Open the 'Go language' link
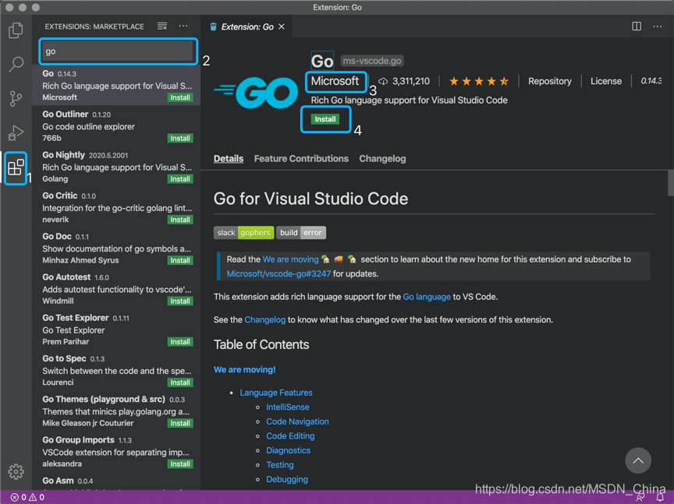The image size is (674, 504). tap(427, 297)
